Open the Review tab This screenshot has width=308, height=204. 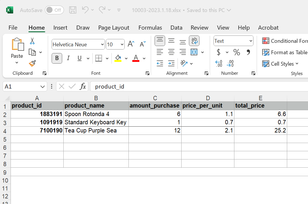point(199,28)
